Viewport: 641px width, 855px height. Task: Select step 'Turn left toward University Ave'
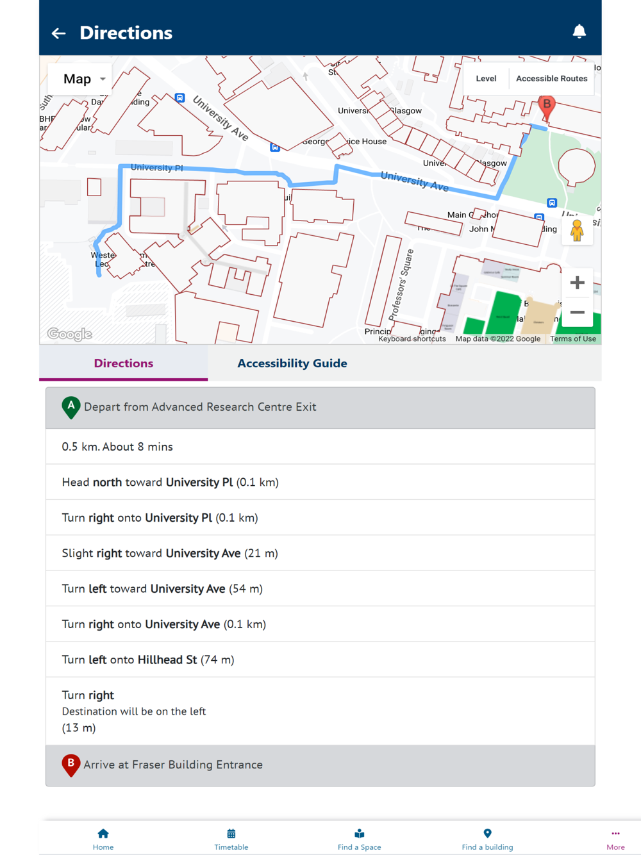click(320, 588)
